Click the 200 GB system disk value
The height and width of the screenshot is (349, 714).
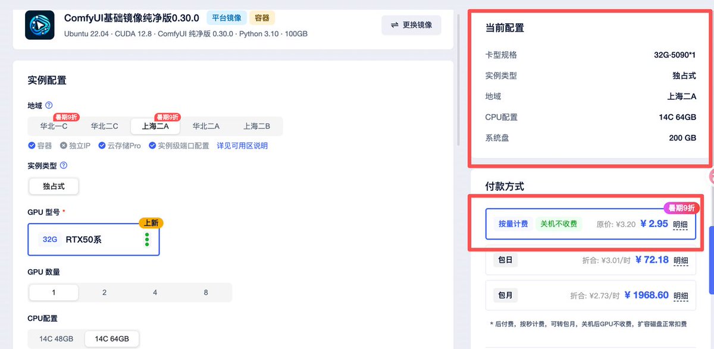pos(682,138)
